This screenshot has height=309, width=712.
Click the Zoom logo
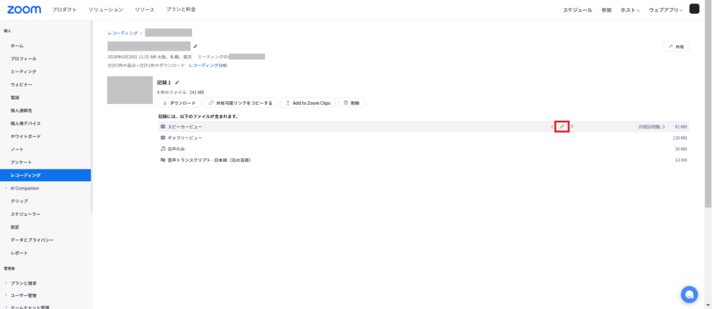[24, 10]
